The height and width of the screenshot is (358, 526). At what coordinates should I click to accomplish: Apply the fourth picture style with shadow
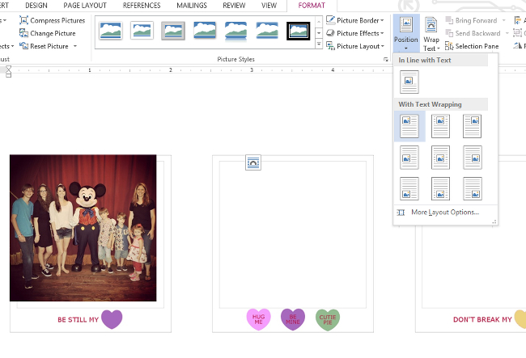click(204, 31)
